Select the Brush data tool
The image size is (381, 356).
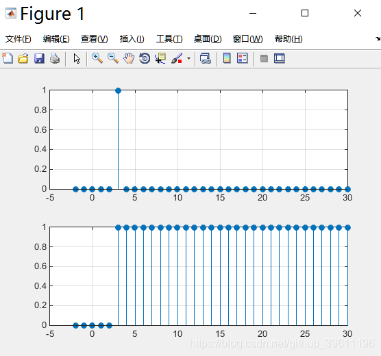pyautogui.click(x=177, y=58)
